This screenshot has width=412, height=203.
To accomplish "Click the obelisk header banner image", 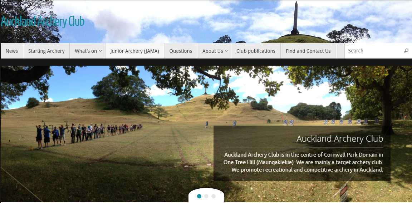I will tap(206, 21).
